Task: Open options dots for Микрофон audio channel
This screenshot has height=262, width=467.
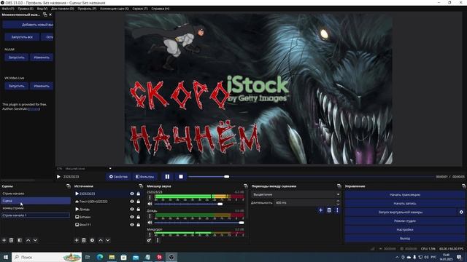Action: point(150,234)
